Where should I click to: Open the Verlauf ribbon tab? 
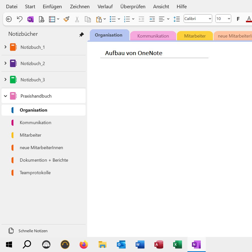[105, 7]
